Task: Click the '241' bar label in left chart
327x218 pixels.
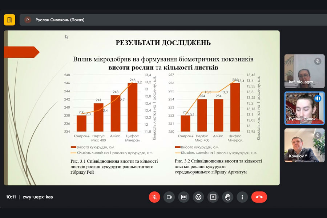Action: coord(98,100)
